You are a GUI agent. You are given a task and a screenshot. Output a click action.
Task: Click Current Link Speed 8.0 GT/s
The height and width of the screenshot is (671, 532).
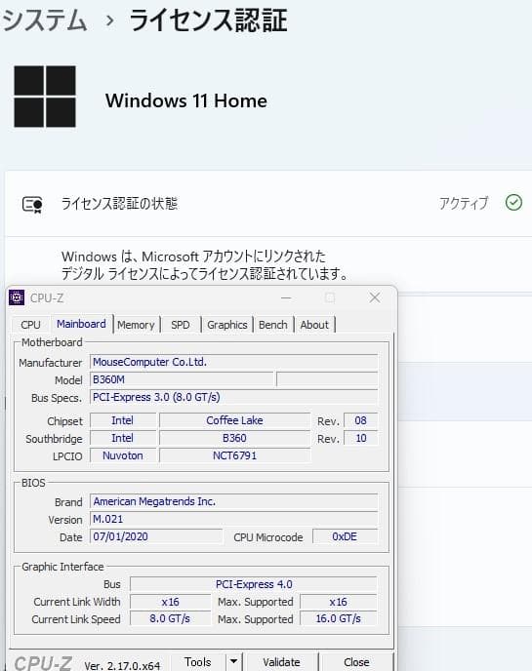tap(171, 618)
